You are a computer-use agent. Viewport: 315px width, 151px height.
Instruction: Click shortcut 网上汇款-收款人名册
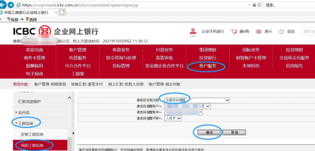pos(126,84)
